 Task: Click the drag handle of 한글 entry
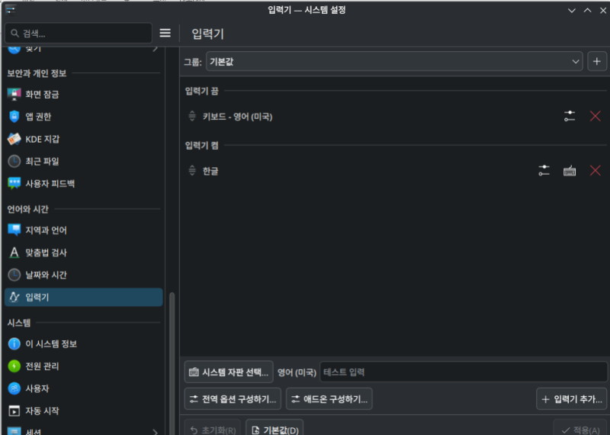pyautogui.click(x=192, y=170)
